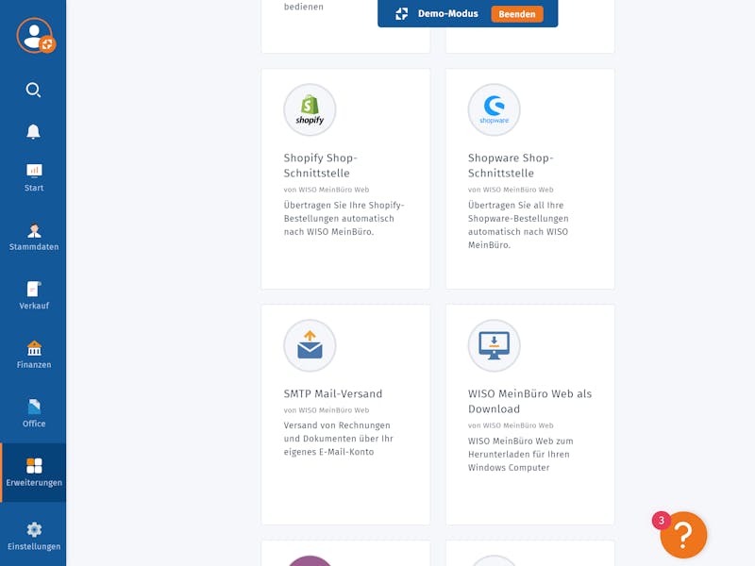Show notifications bell
Viewport: 755px width, 566px height.
pos(33,131)
